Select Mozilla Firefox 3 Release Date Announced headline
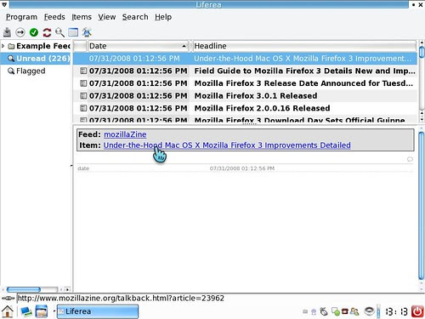This screenshot has width=425, height=319. click(x=303, y=83)
